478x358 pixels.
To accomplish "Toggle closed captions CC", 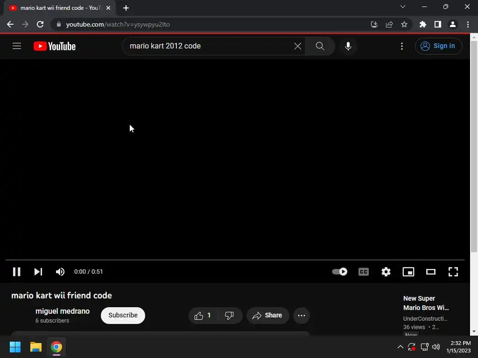I will tap(364, 272).
